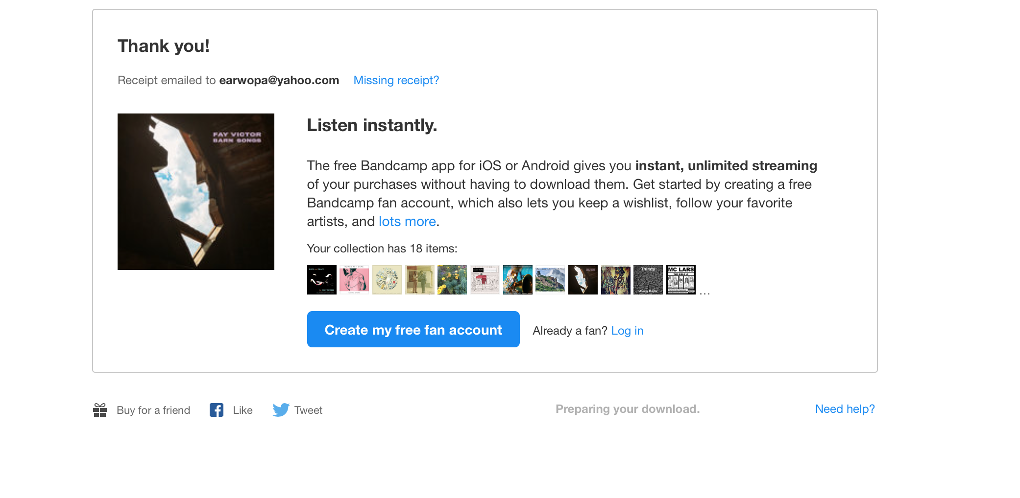Open the yellow flowers album thumbnail
Image resolution: width=1020 pixels, height=498 pixels.
(452, 280)
